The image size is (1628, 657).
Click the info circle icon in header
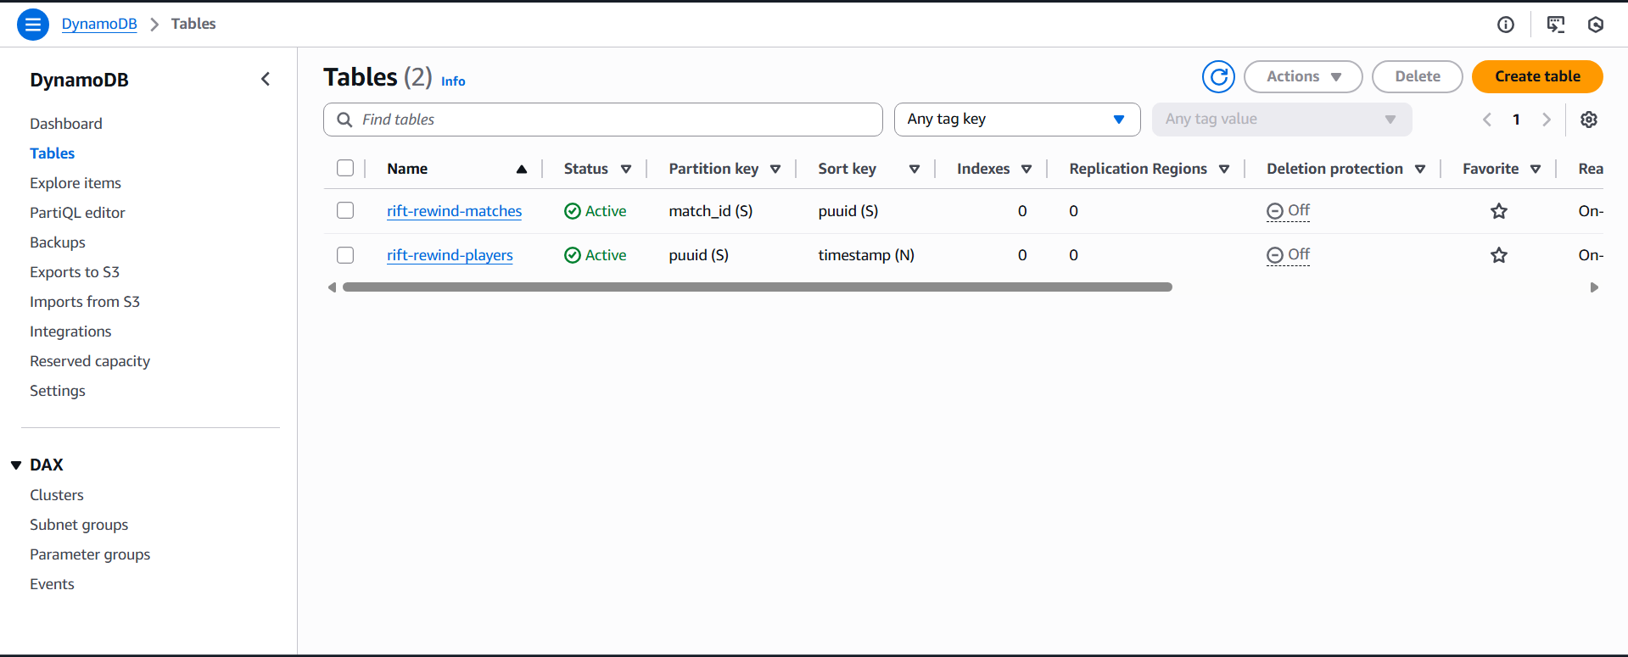(1506, 25)
